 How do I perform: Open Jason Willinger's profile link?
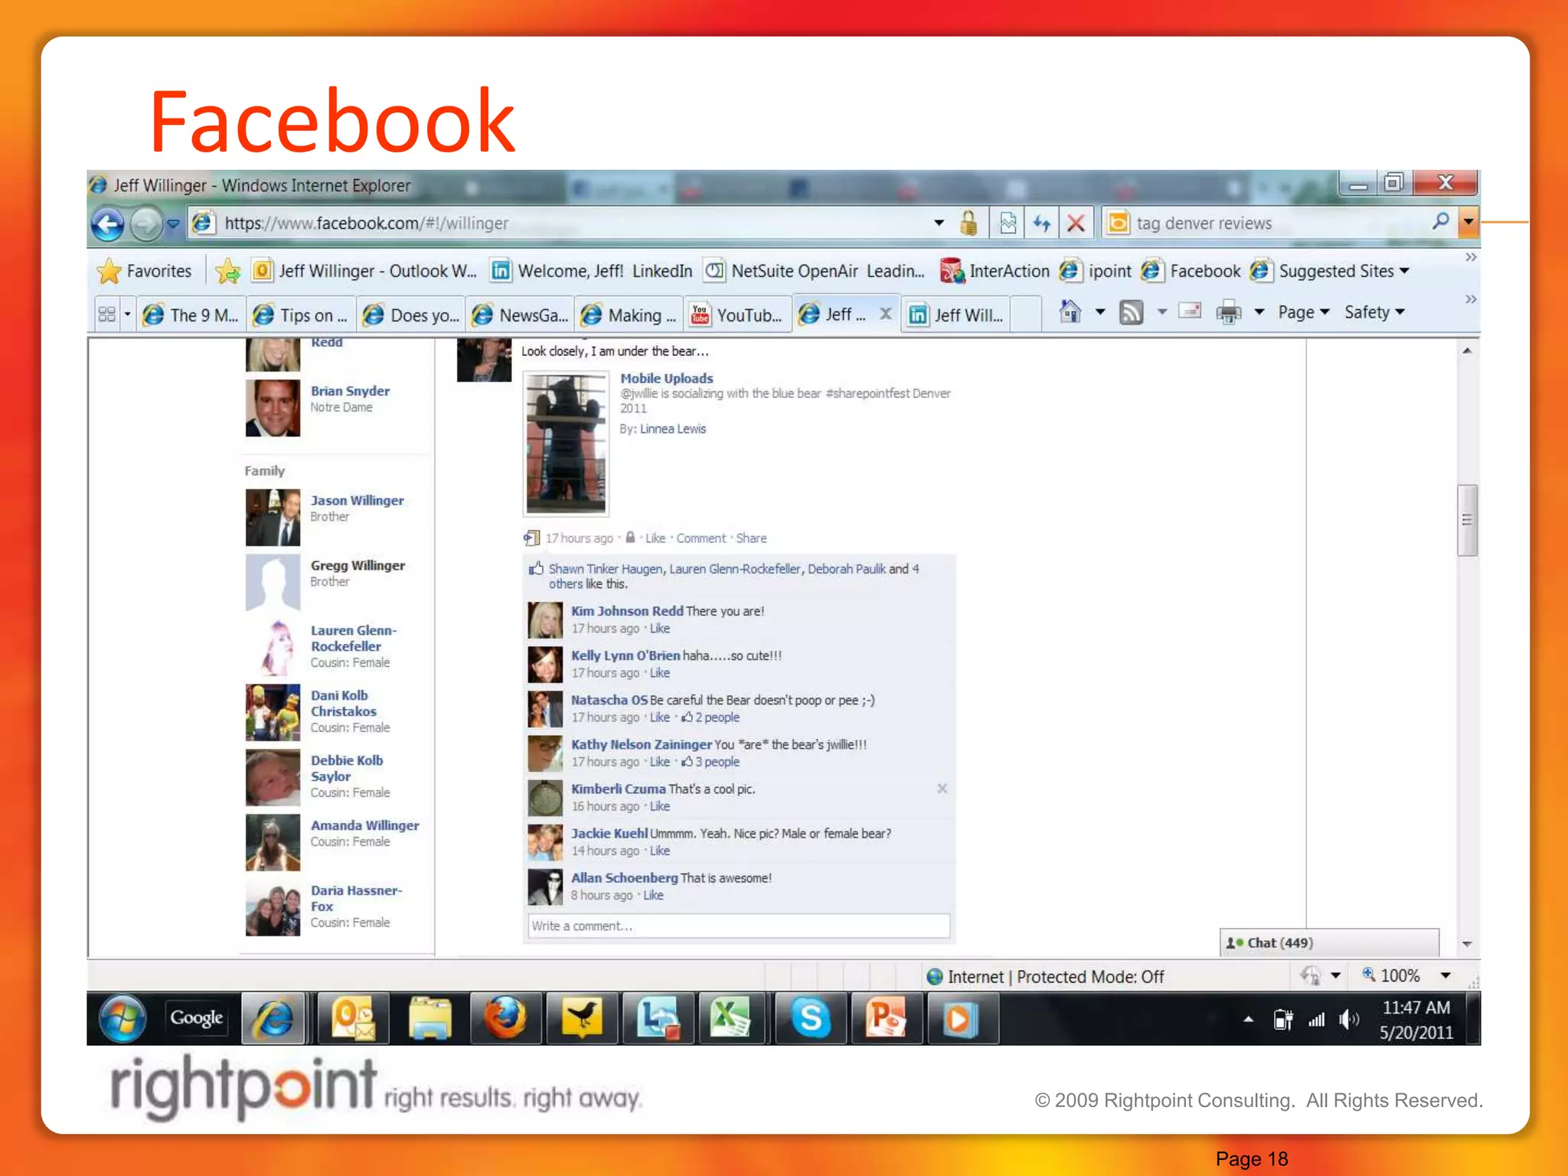357,500
